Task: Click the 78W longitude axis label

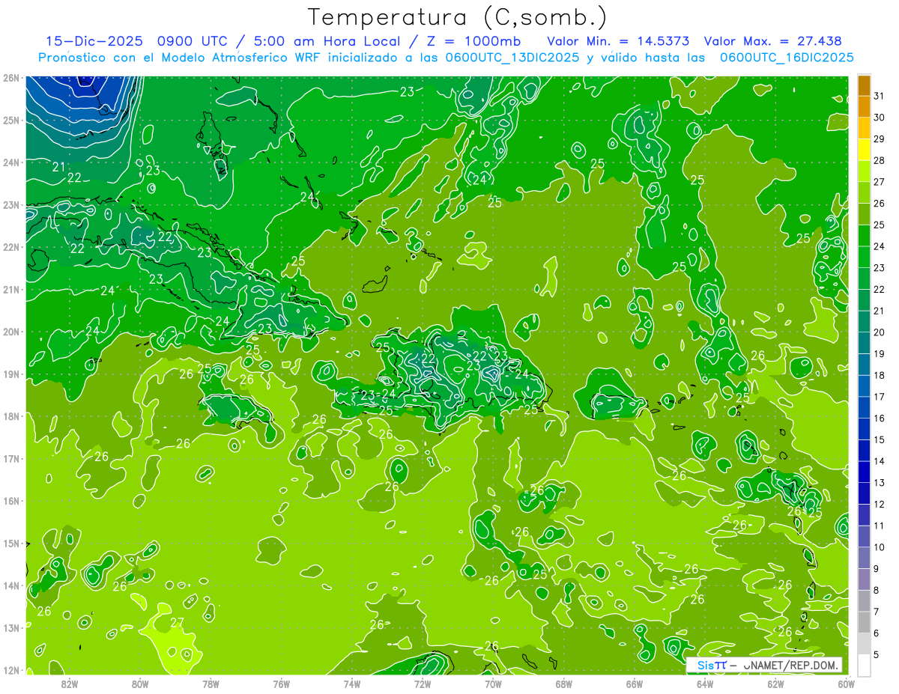Action: (211, 683)
